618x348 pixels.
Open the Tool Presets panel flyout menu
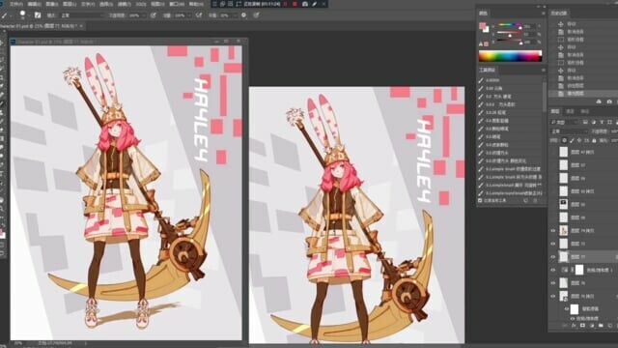(543, 70)
